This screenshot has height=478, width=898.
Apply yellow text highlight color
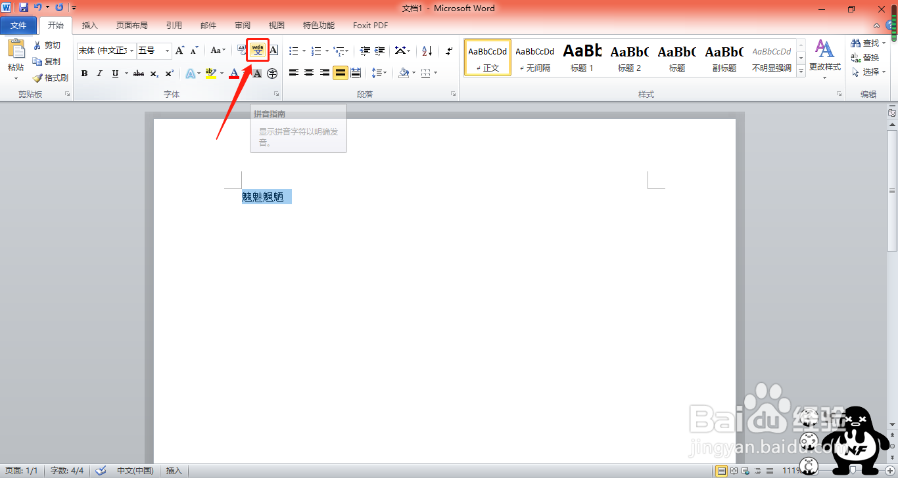pos(210,74)
